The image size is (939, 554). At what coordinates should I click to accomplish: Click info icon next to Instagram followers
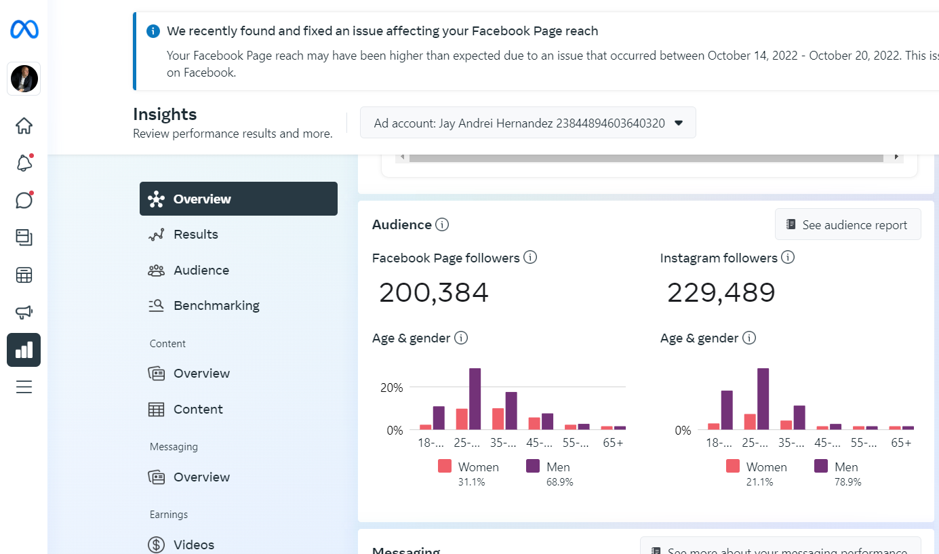click(788, 258)
